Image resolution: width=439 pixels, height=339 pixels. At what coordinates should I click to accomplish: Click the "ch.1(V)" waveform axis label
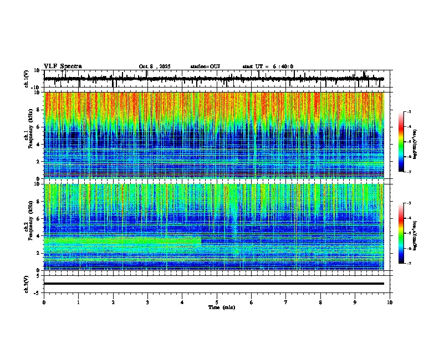pyautogui.click(x=27, y=79)
